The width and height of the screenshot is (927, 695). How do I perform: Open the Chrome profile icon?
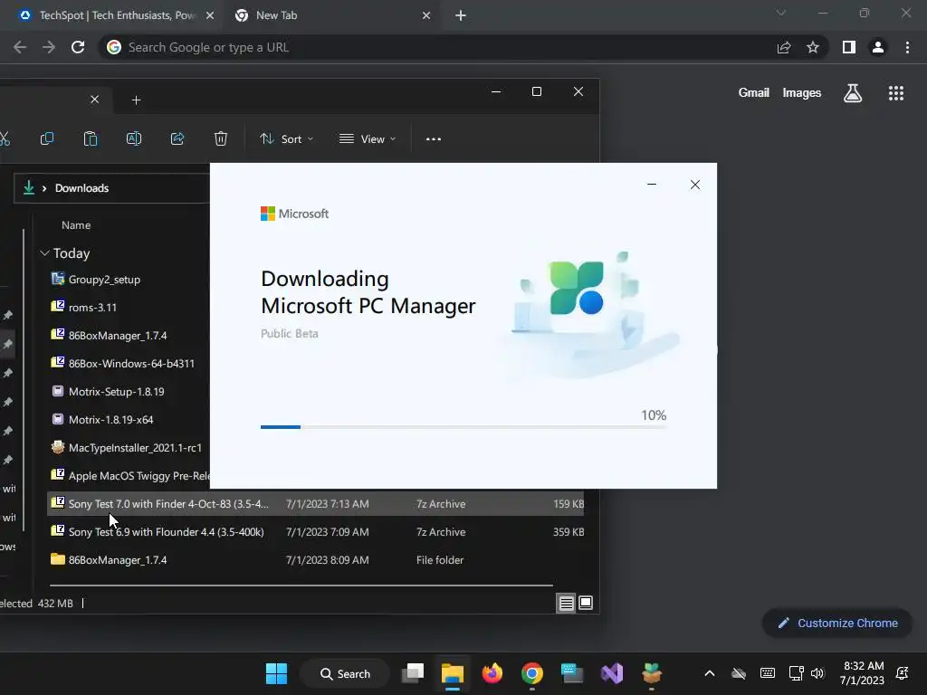pyautogui.click(x=878, y=47)
